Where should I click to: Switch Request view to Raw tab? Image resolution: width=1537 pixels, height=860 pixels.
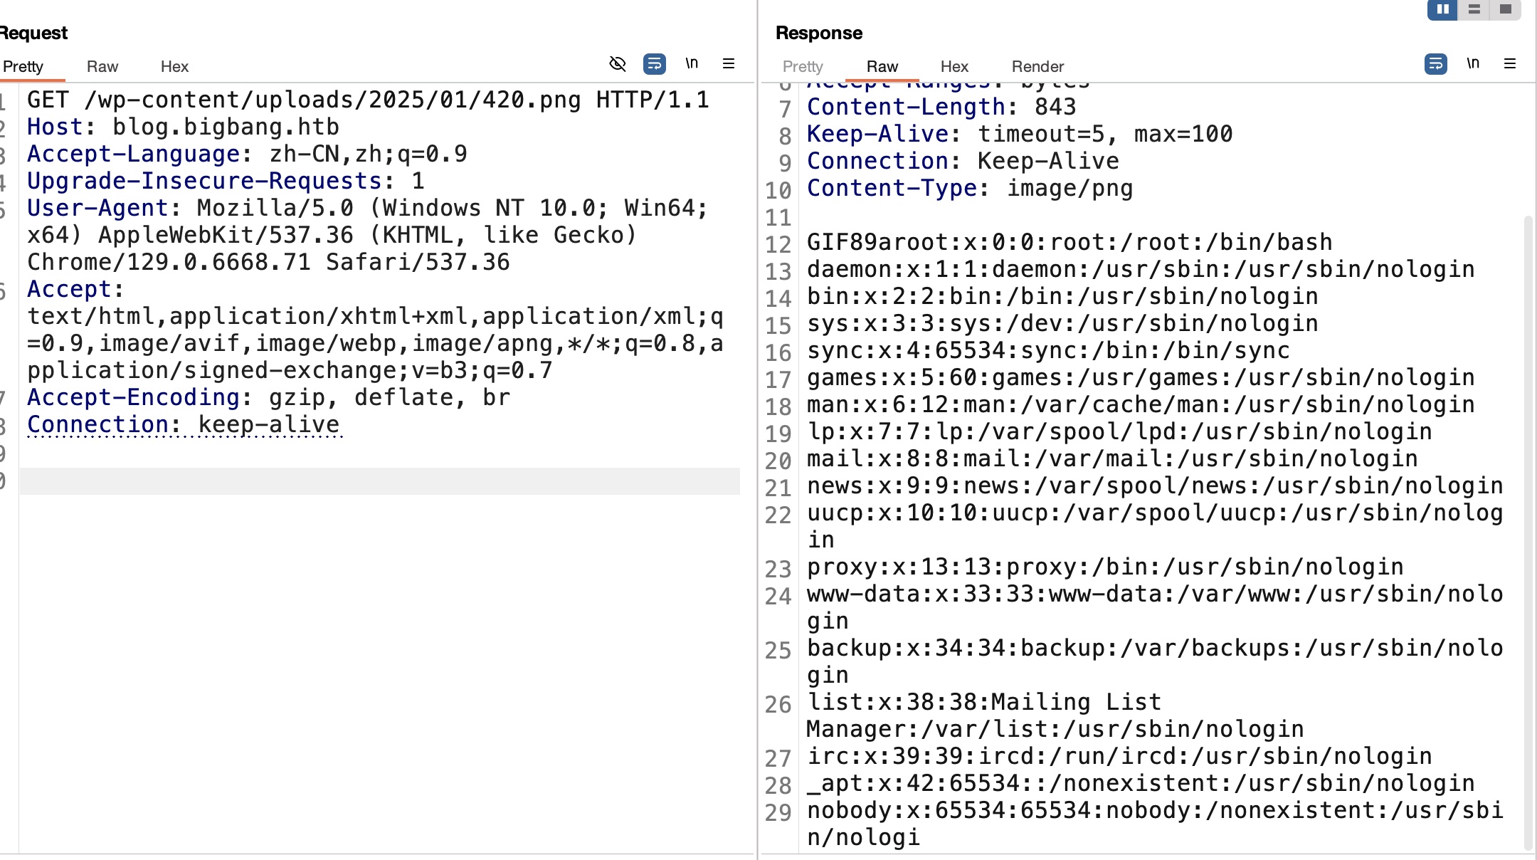[x=102, y=66]
